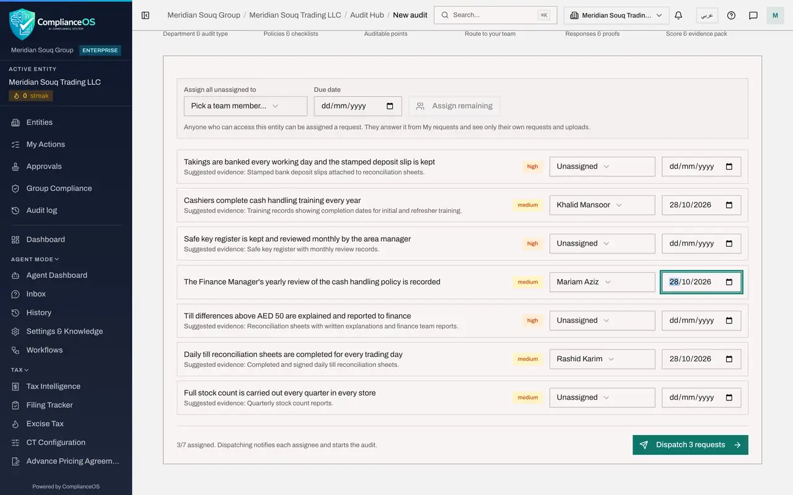This screenshot has width=793, height=495.
Task: Collapse the Agent Mode section
Action: pos(35,259)
